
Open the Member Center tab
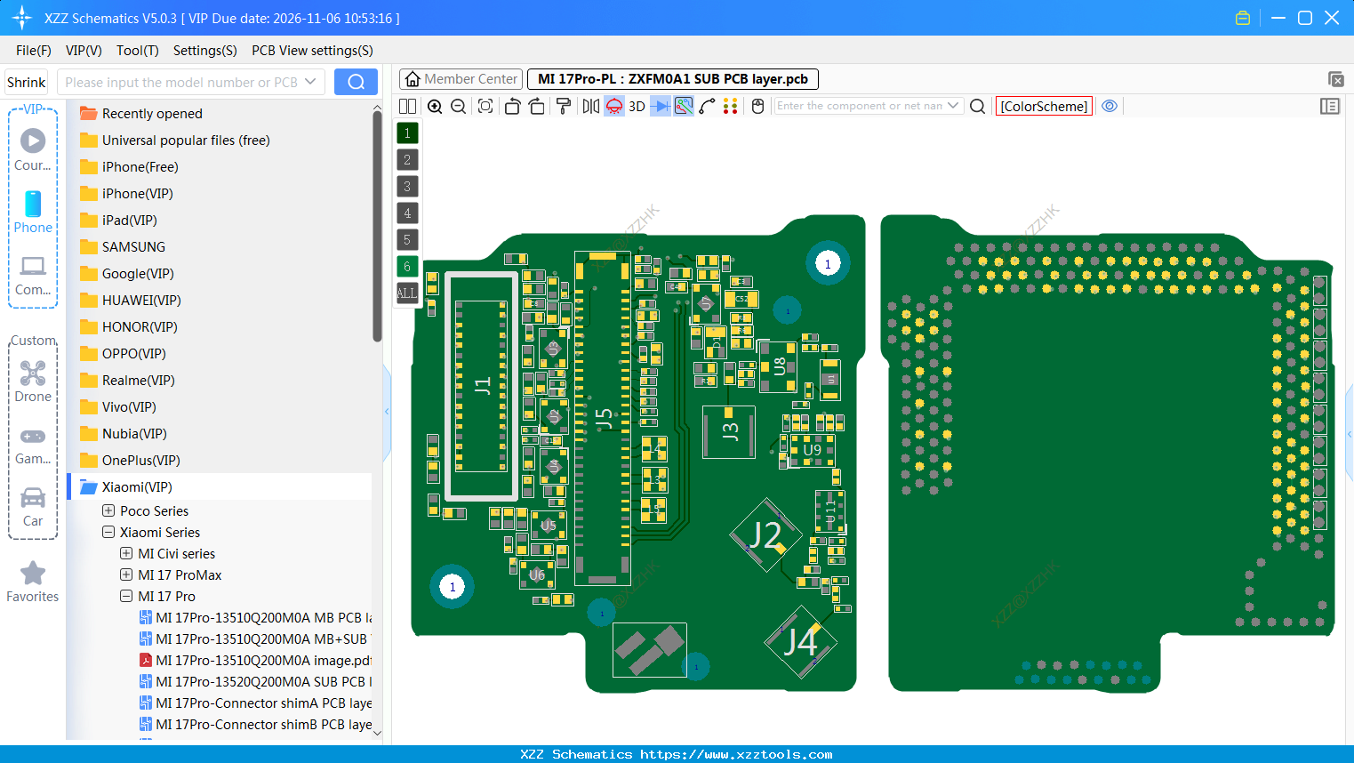pyautogui.click(x=461, y=79)
